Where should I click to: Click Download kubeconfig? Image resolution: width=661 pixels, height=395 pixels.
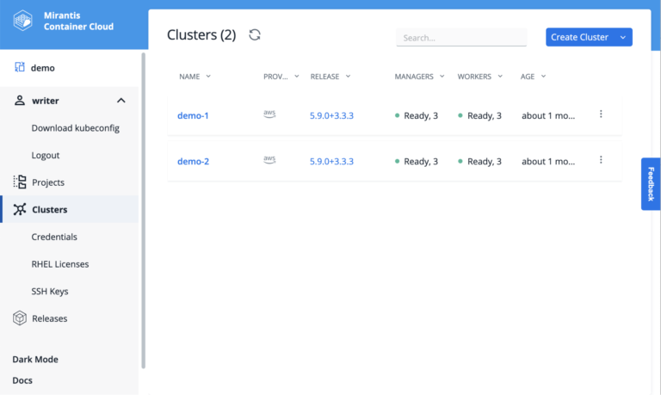[75, 128]
